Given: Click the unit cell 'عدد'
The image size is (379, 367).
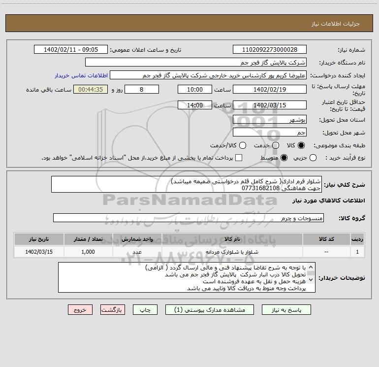Looking at the screenshot, I should coord(137,252).
